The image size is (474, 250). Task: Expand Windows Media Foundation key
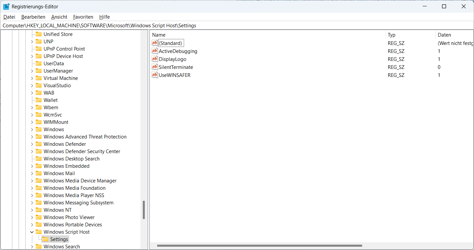point(32,188)
